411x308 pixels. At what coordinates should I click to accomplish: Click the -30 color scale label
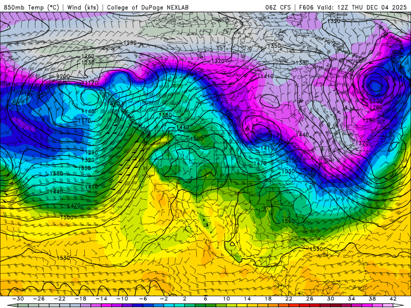tap(18, 299)
